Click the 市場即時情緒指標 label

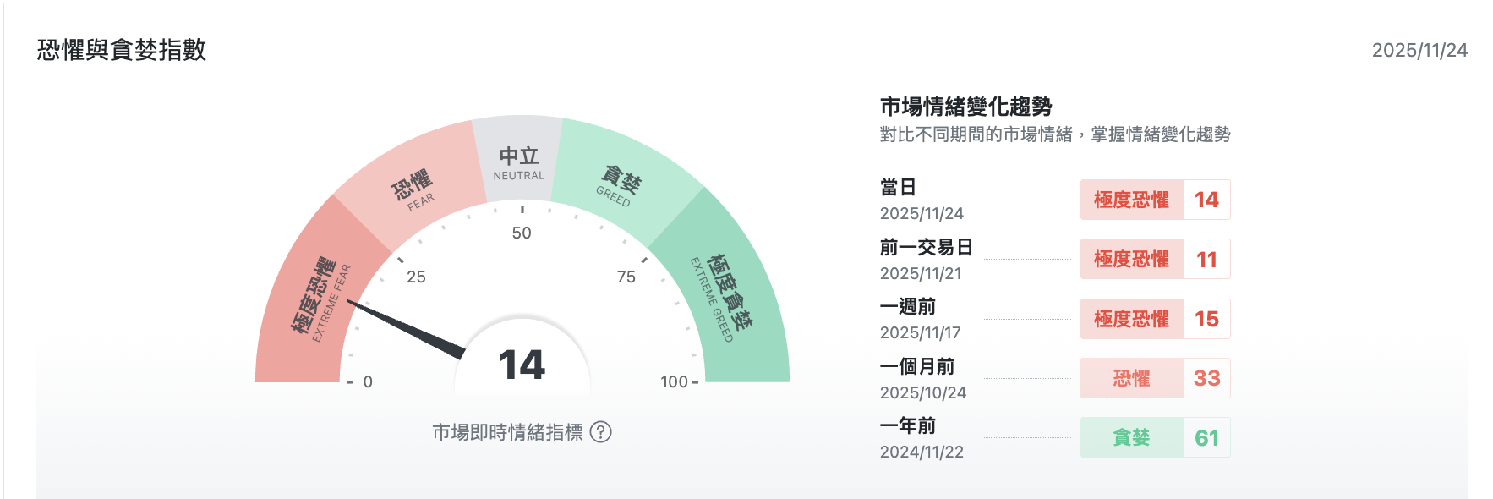(507, 432)
